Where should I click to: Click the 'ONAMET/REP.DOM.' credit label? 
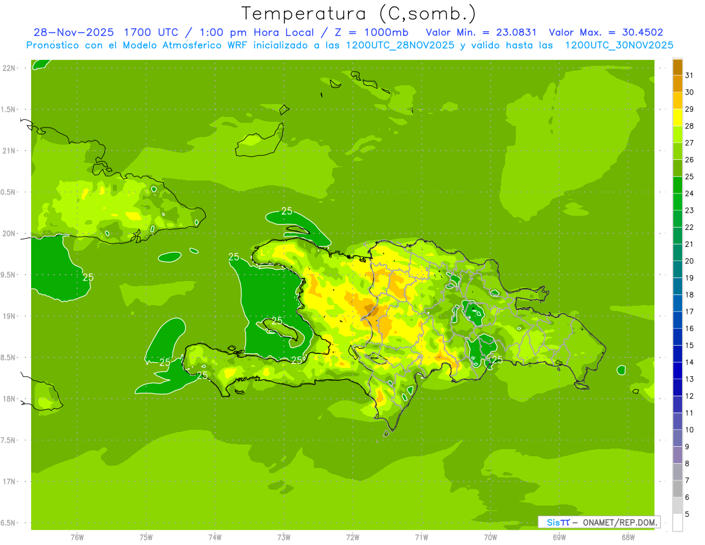pyautogui.click(x=619, y=522)
